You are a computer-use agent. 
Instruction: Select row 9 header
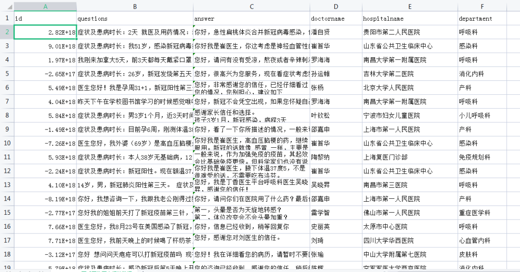[x=7, y=130]
